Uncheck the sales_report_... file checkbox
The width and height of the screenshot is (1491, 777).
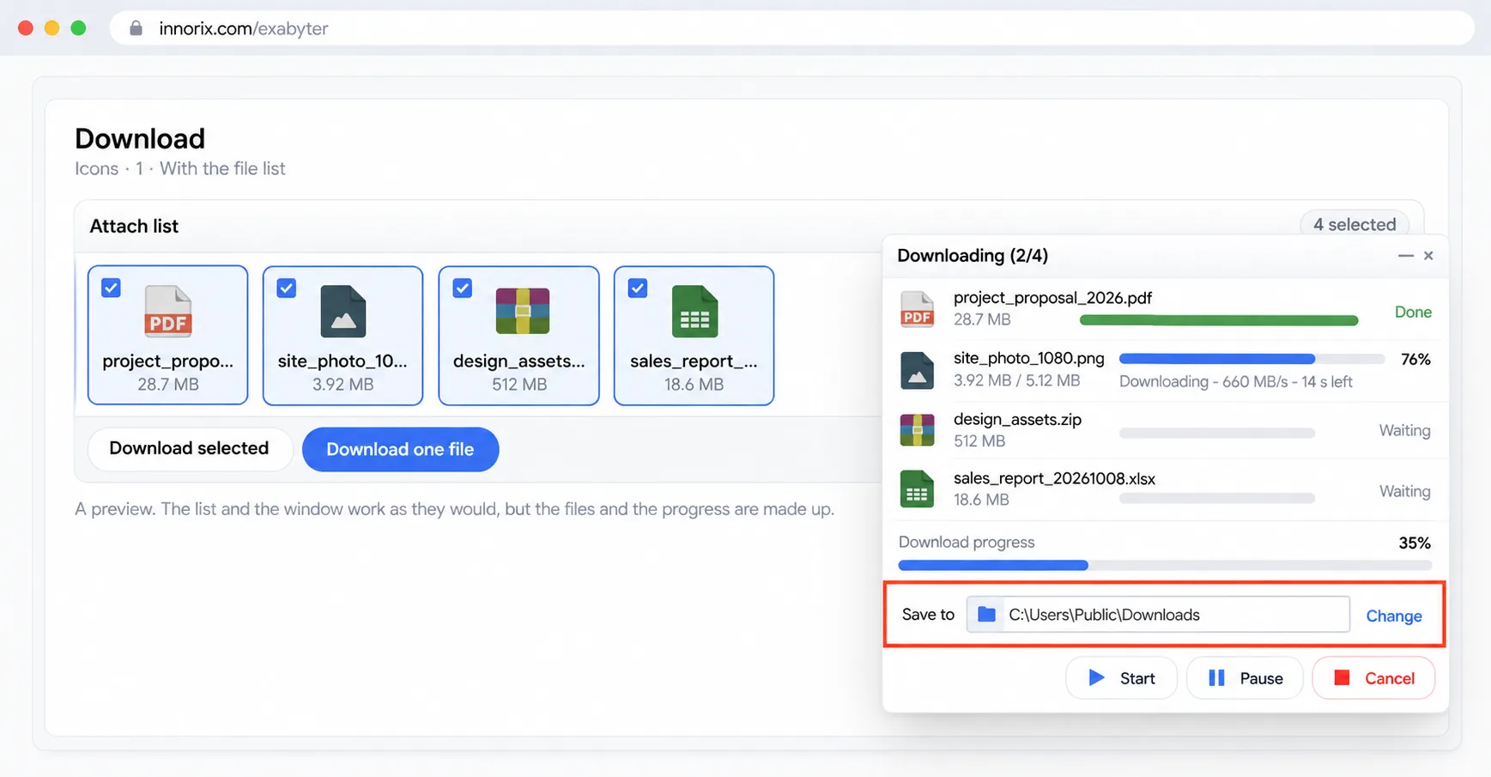pyautogui.click(x=638, y=288)
